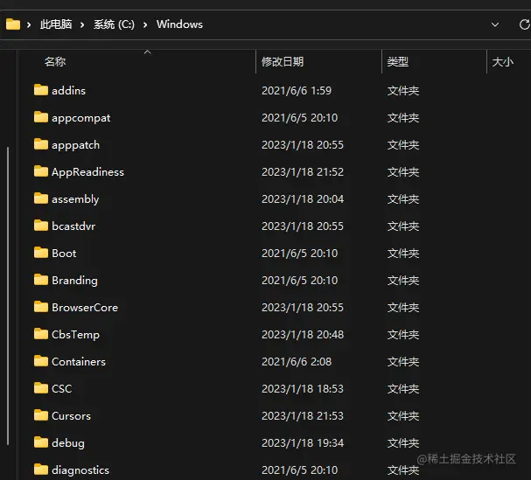
Task: Click the assembly folder icon
Action: [41, 198]
